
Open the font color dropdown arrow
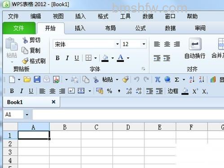tap(128, 58)
